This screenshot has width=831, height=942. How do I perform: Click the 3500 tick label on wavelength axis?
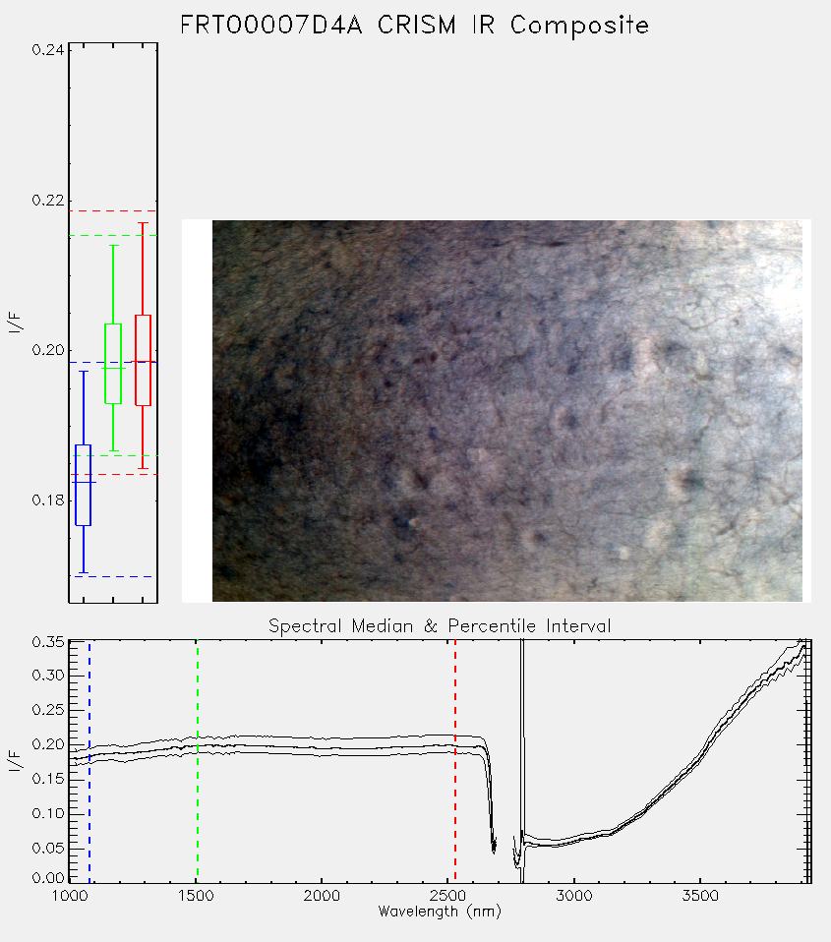[700, 896]
